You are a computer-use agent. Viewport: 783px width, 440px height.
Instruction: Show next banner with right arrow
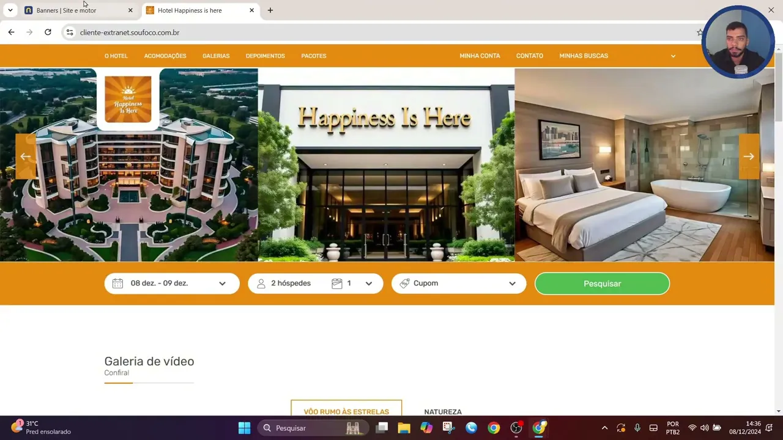coord(749,156)
